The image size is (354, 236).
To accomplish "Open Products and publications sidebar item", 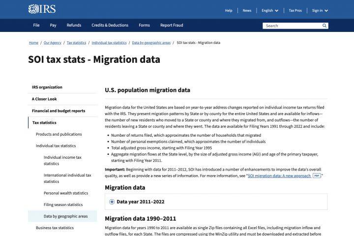I will coord(59,134).
